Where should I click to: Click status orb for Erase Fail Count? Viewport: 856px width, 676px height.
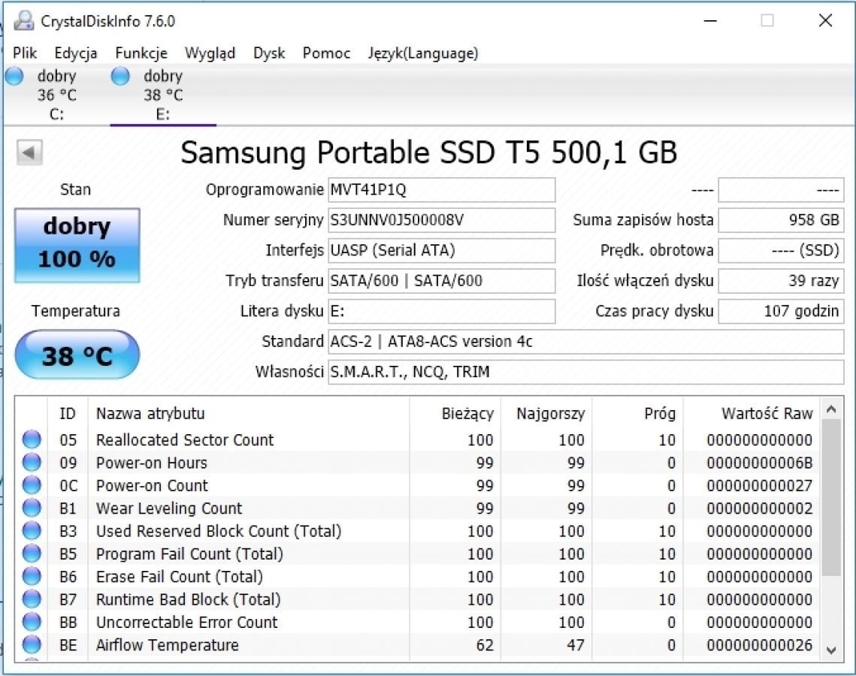click(32, 577)
